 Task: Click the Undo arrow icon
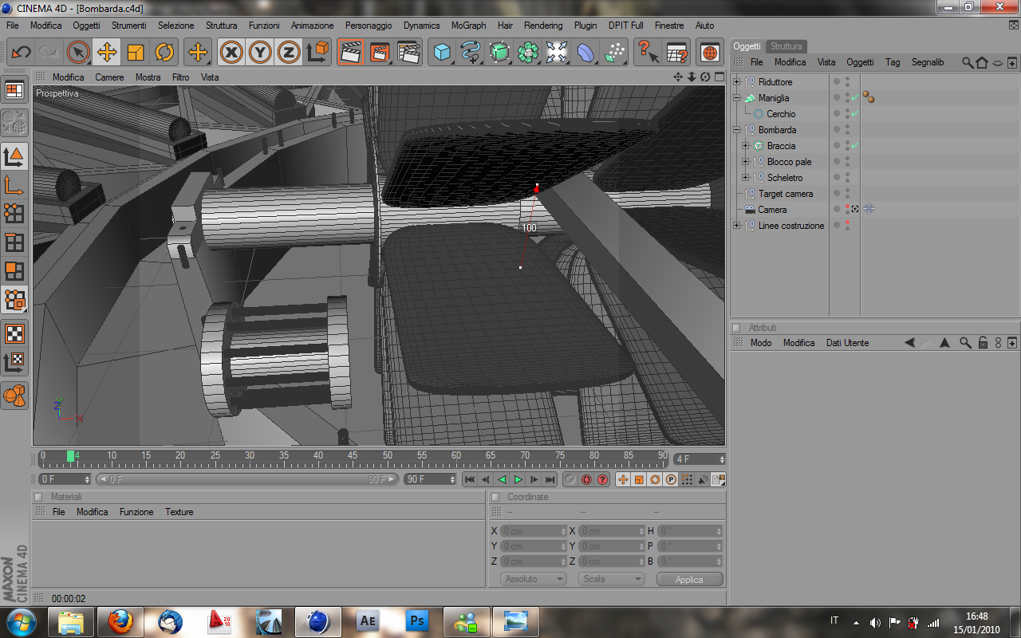(x=22, y=53)
